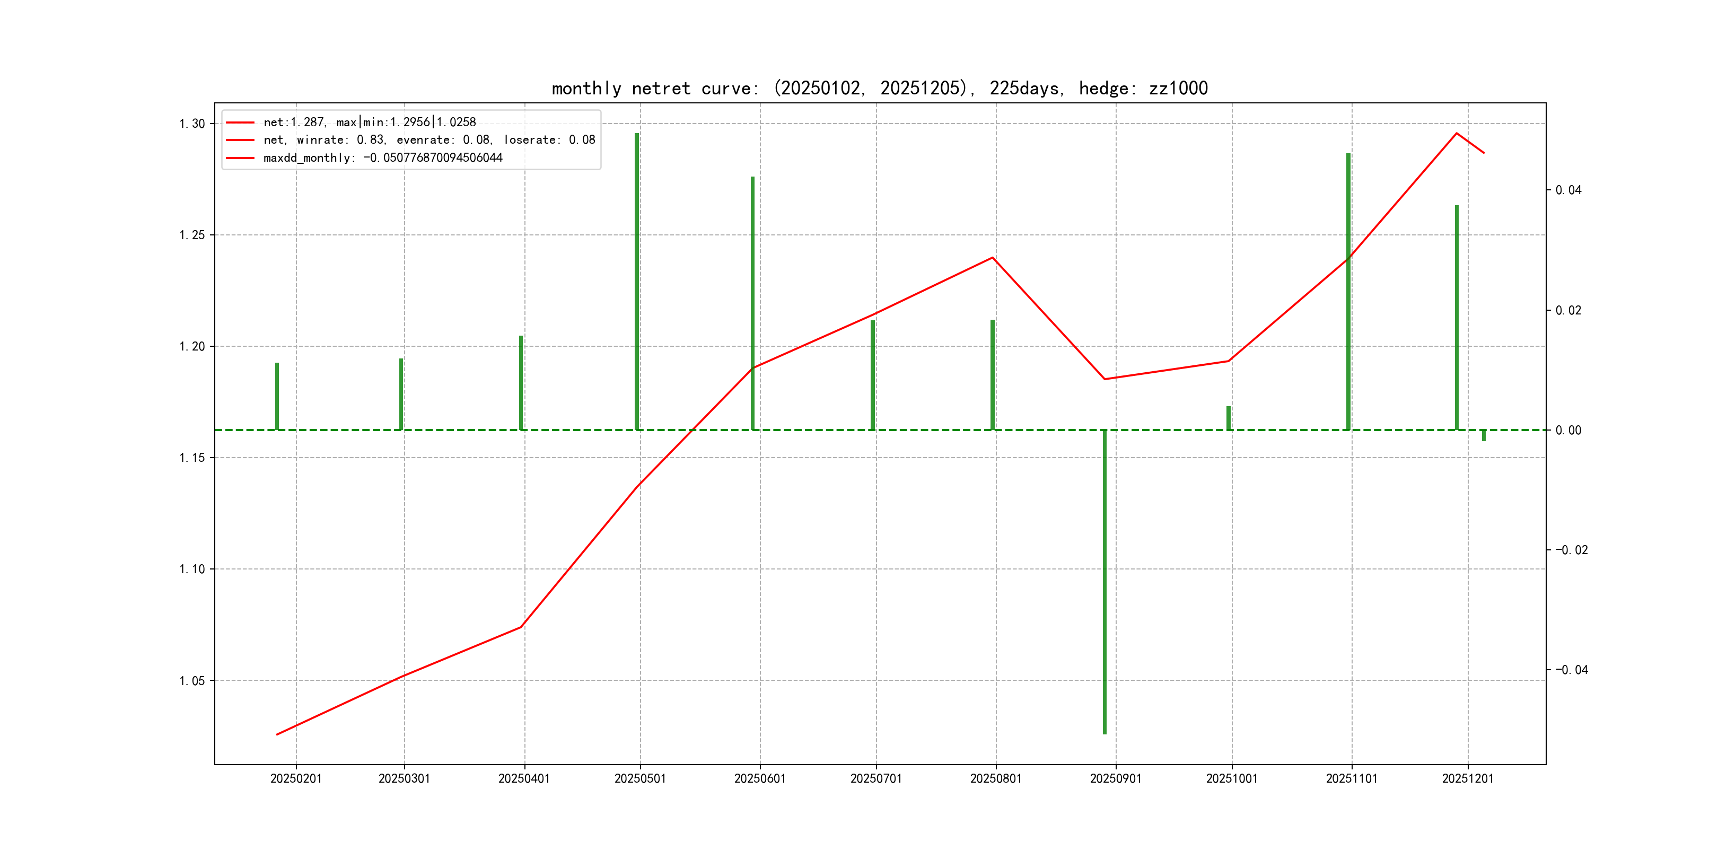Click the short green bar near 20251001
Screen dimensions: 1718x859
click(1229, 418)
